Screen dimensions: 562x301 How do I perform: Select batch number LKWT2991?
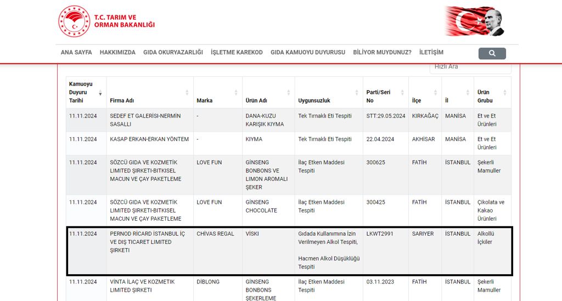point(380,234)
